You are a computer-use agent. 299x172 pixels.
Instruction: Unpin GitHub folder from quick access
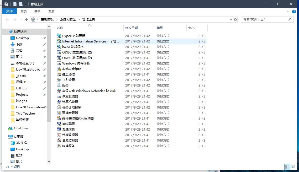point(44,88)
